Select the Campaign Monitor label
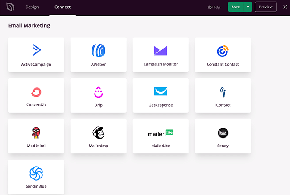 coord(160,64)
